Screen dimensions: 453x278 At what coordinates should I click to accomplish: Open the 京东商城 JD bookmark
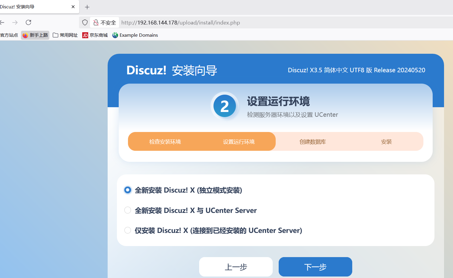pos(95,35)
